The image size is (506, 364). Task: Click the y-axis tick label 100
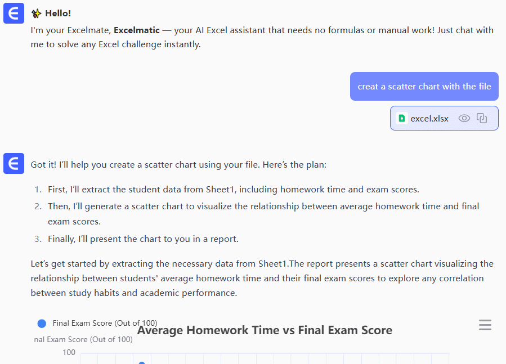point(69,353)
